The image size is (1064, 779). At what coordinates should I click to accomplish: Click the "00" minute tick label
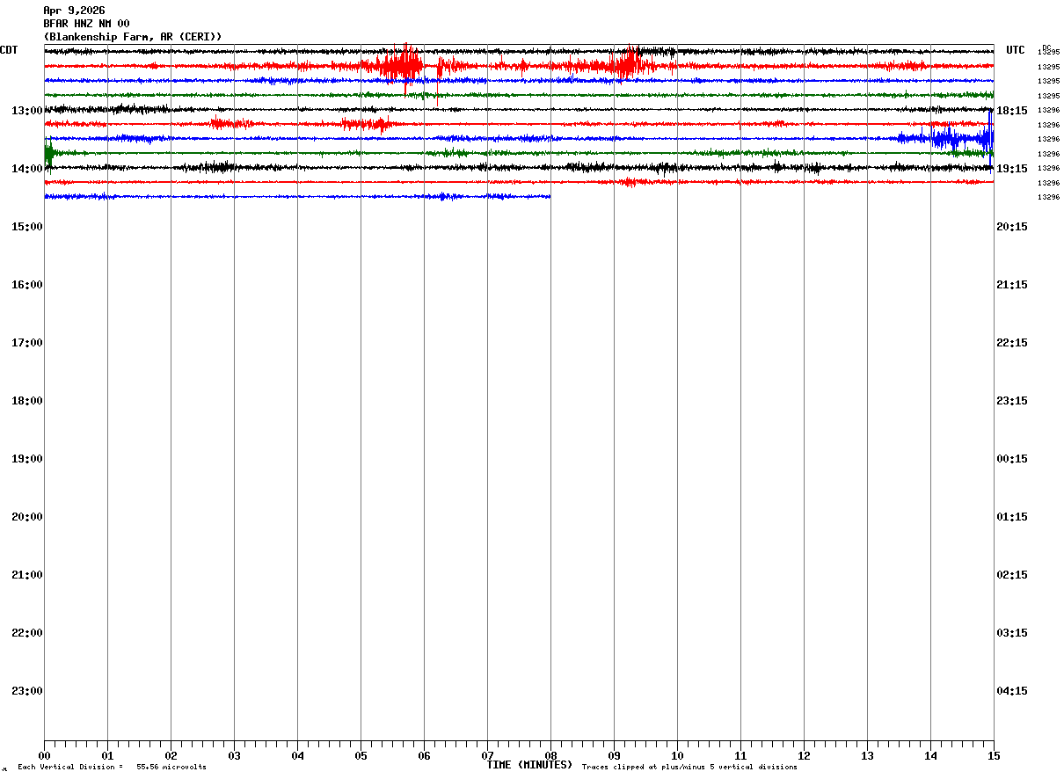44,756
